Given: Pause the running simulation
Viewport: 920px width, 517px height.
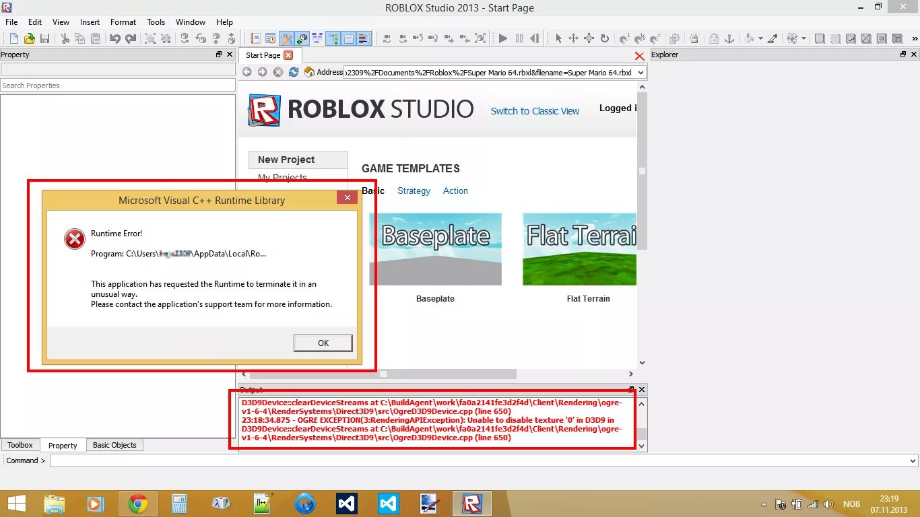Looking at the screenshot, I should 519,39.
